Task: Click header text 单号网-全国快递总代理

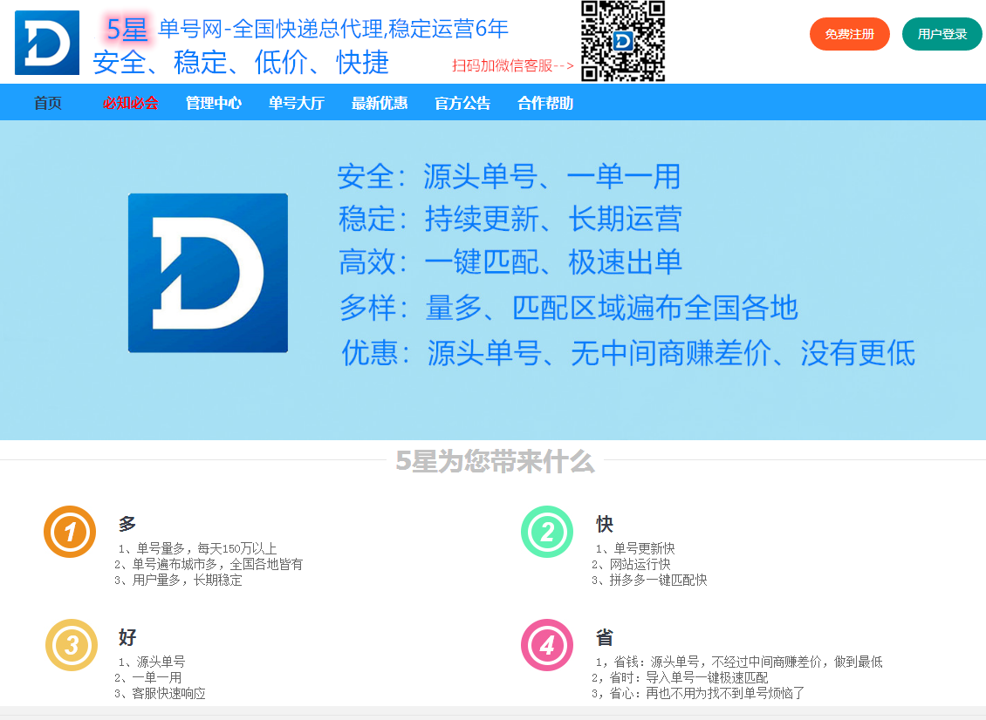Action: 270,29
